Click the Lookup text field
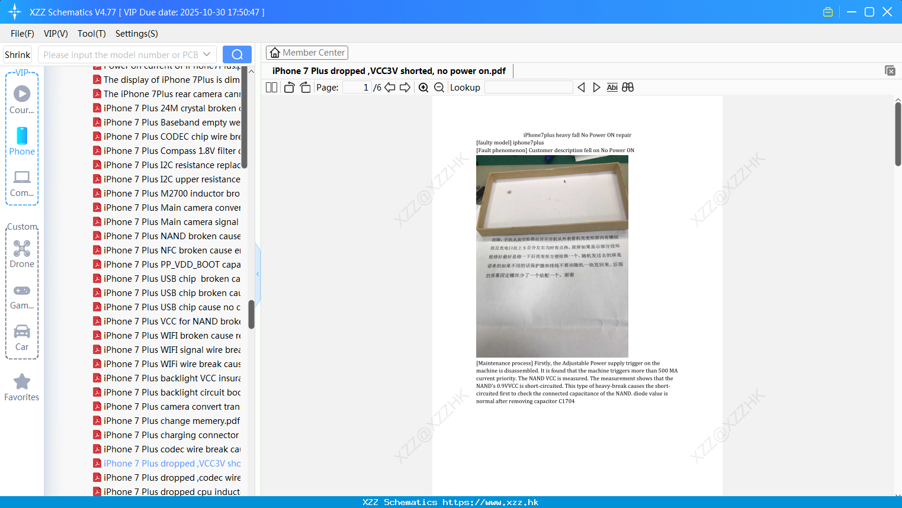The height and width of the screenshot is (508, 902). click(x=528, y=88)
